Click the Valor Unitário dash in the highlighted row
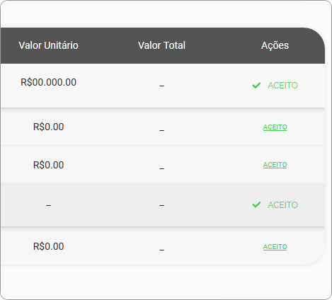This screenshot has width=332, height=300. click(48, 205)
